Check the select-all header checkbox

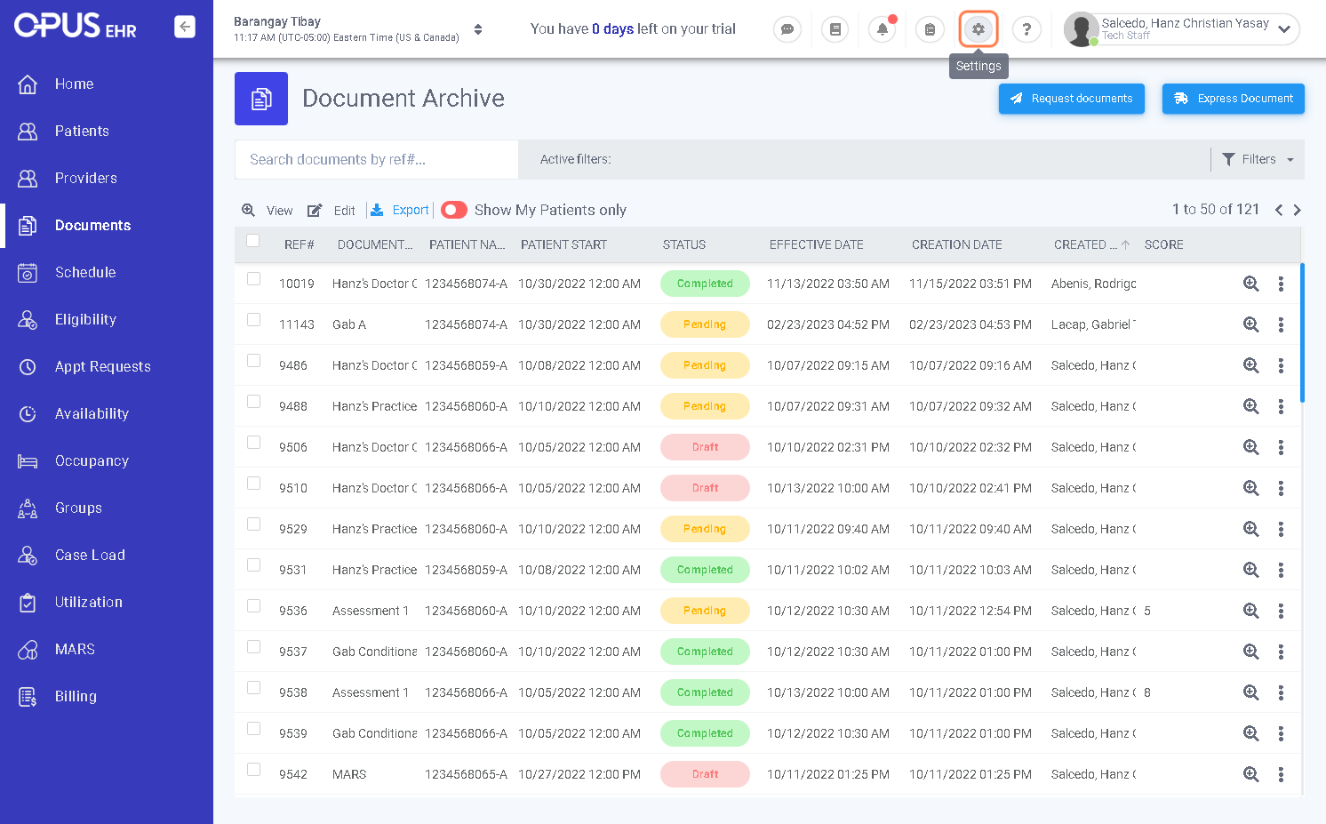pyautogui.click(x=253, y=241)
